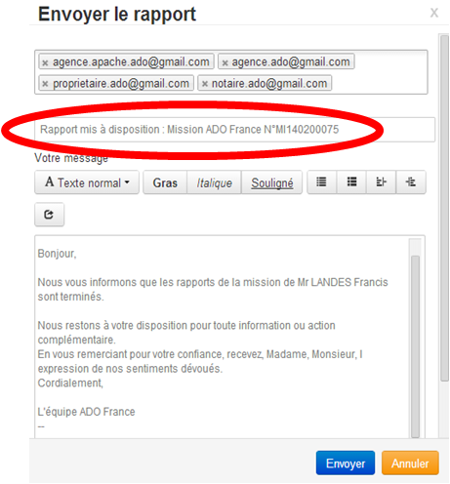Remove notaire.ado@gmail.com recipient tag
Screen dimensions: 450x484
click(205, 84)
